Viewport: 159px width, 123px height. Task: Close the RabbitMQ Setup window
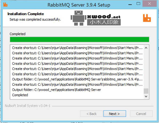tap(149, 4)
